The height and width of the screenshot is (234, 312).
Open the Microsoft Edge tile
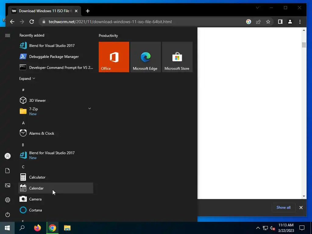point(145,57)
